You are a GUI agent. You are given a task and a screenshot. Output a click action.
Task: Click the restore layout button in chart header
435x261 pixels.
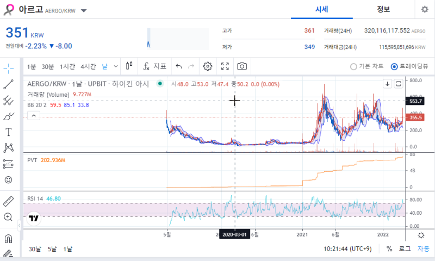(x=399, y=84)
